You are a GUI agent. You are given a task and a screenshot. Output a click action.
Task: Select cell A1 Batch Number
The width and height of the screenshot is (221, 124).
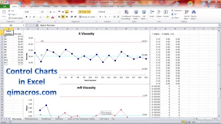[9, 32]
